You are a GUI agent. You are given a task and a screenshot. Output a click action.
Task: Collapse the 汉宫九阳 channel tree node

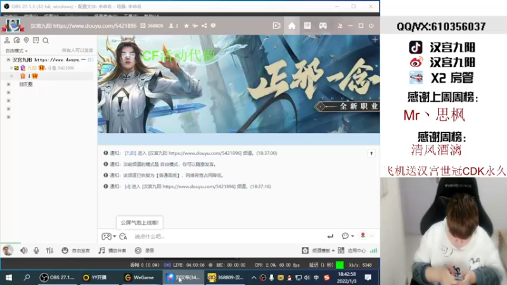point(8,60)
